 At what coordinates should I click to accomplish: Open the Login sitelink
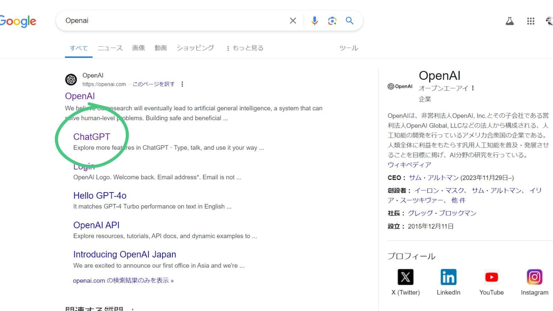coord(84,166)
